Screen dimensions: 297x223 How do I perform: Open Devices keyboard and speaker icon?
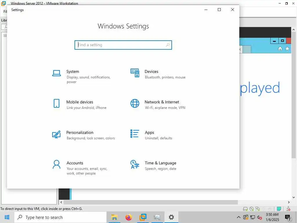pyautogui.click(x=135, y=73)
